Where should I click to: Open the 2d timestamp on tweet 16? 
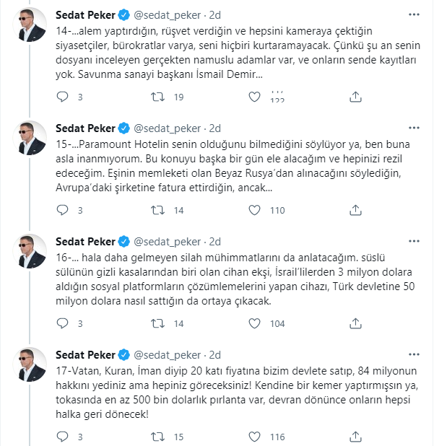[x=214, y=242]
